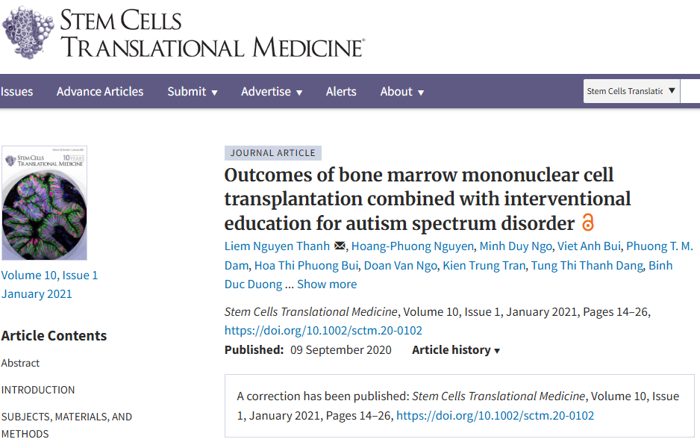Go to Advance Articles

click(100, 92)
